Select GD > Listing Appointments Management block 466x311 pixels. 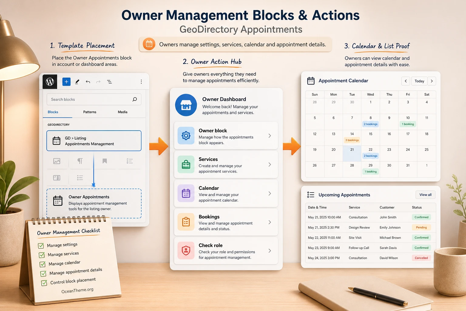(x=94, y=141)
